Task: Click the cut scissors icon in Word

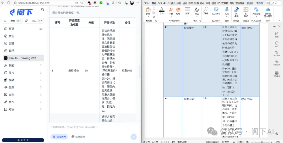Action: point(154,8)
